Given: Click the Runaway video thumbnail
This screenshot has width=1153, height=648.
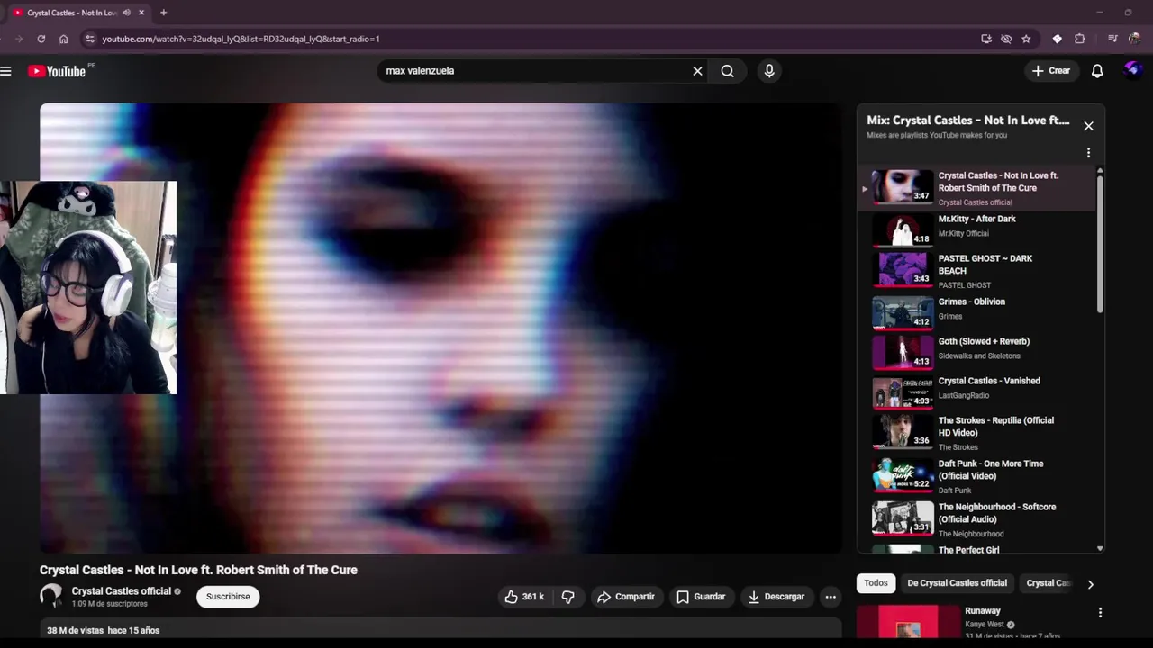Looking at the screenshot, I should (908, 623).
